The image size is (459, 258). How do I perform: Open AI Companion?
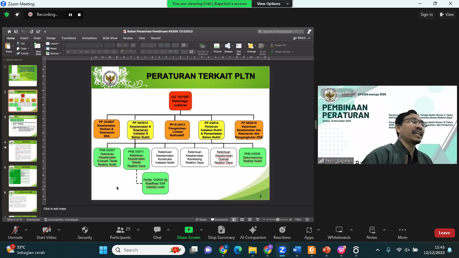pos(253,233)
